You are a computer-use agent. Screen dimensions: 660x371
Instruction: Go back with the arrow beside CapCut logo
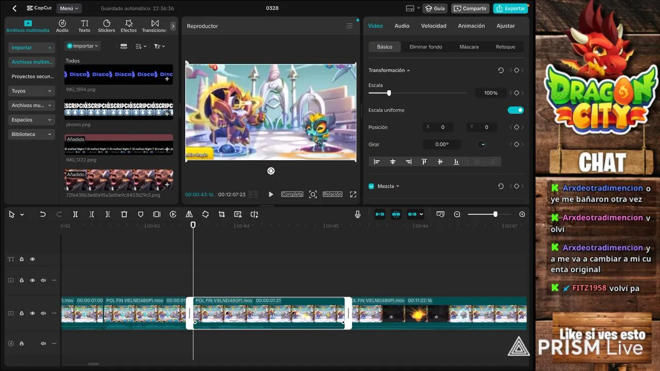coord(14,8)
